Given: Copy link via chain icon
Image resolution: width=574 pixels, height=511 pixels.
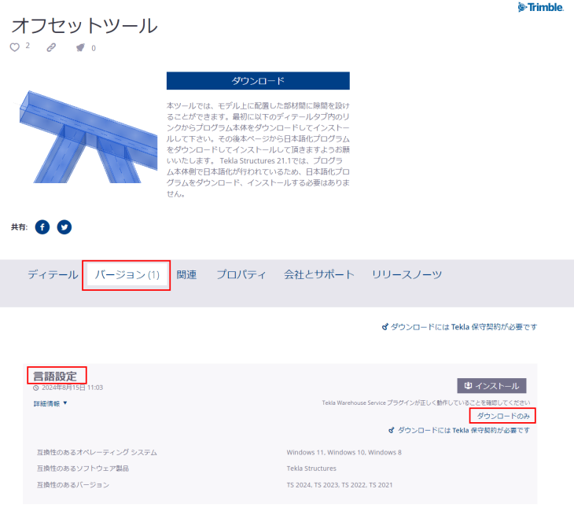Looking at the screenshot, I should tap(51, 47).
